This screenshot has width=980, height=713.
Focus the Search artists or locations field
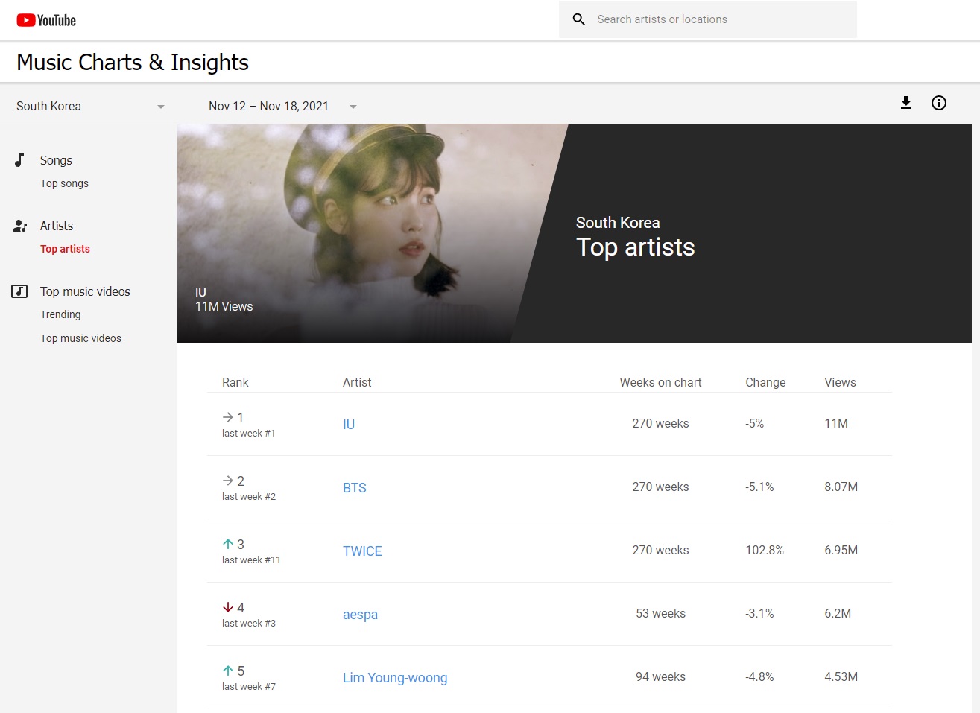708,19
